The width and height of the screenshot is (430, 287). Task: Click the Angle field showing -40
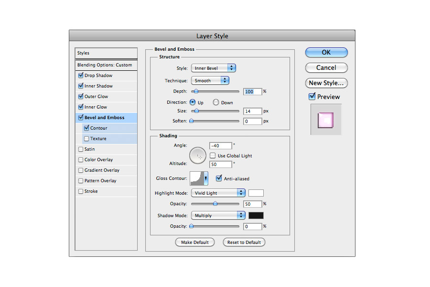click(x=221, y=145)
